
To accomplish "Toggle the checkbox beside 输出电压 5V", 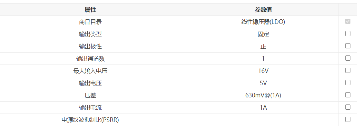I will point(348,83).
